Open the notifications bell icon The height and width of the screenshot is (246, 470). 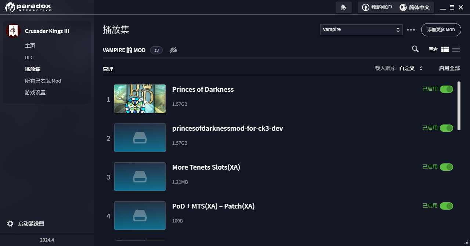pyautogui.click(x=344, y=7)
